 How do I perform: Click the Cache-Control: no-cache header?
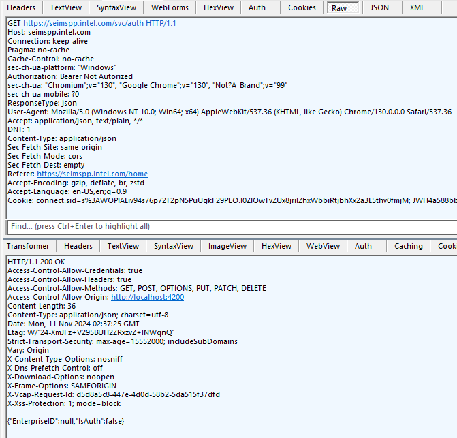[x=50, y=59]
